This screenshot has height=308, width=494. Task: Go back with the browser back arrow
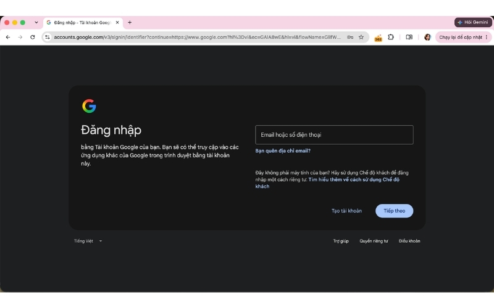pyautogui.click(x=8, y=37)
